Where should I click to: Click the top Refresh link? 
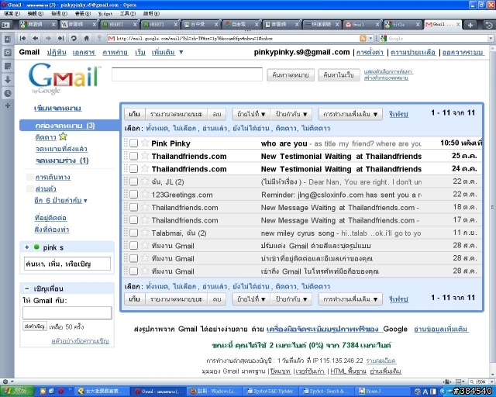pyautogui.click(x=398, y=114)
